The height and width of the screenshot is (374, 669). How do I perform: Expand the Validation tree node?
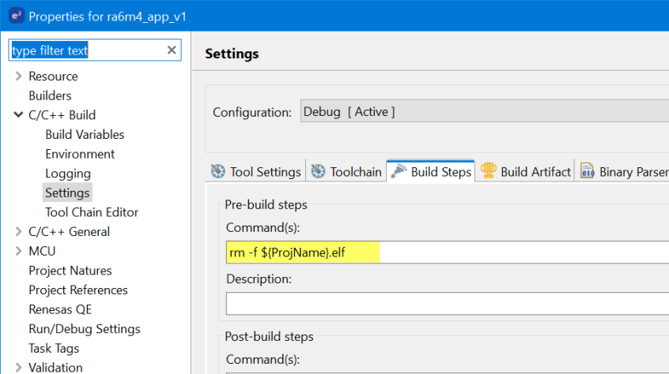tap(18, 368)
